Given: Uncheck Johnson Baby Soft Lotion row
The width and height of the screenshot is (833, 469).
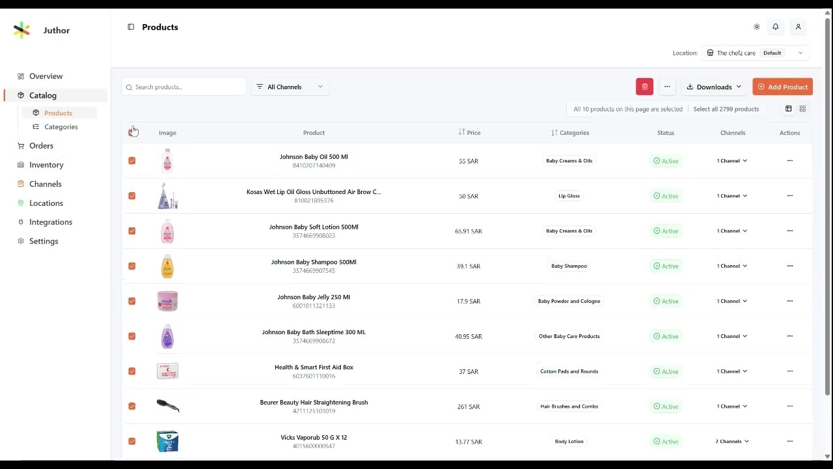Looking at the screenshot, I should click(132, 231).
